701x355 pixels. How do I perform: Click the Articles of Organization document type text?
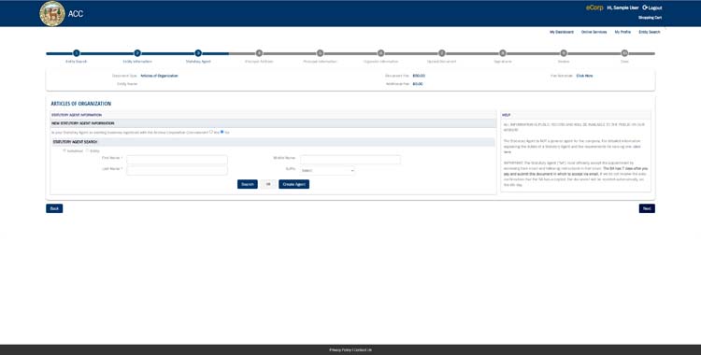[x=159, y=76]
